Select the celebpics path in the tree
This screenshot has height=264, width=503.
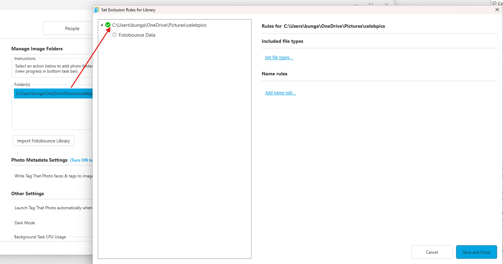click(x=160, y=25)
